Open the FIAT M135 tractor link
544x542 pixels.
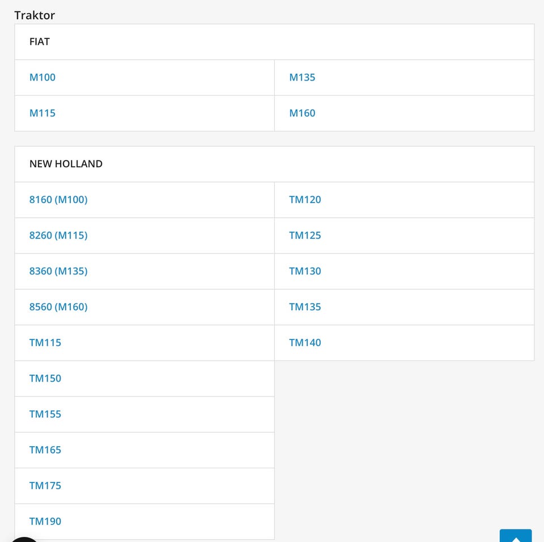pyautogui.click(x=302, y=78)
